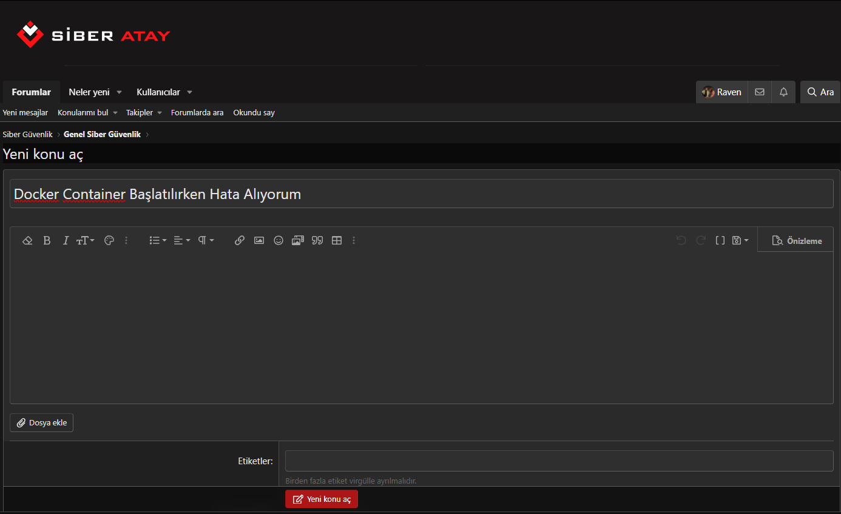The height and width of the screenshot is (514, 841).
Task: Open Yeni mesajlar link
Action: point(25,113)
